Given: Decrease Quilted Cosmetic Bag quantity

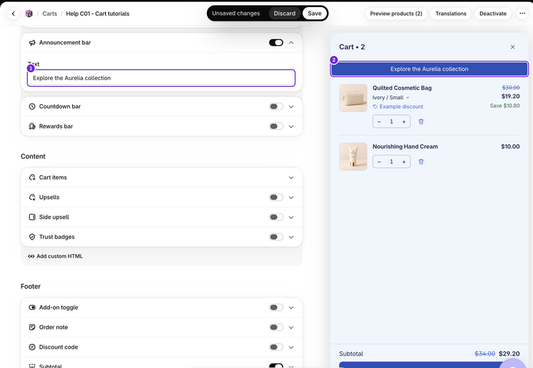Looking at the screenshot, I should click(x=380, y=122).
